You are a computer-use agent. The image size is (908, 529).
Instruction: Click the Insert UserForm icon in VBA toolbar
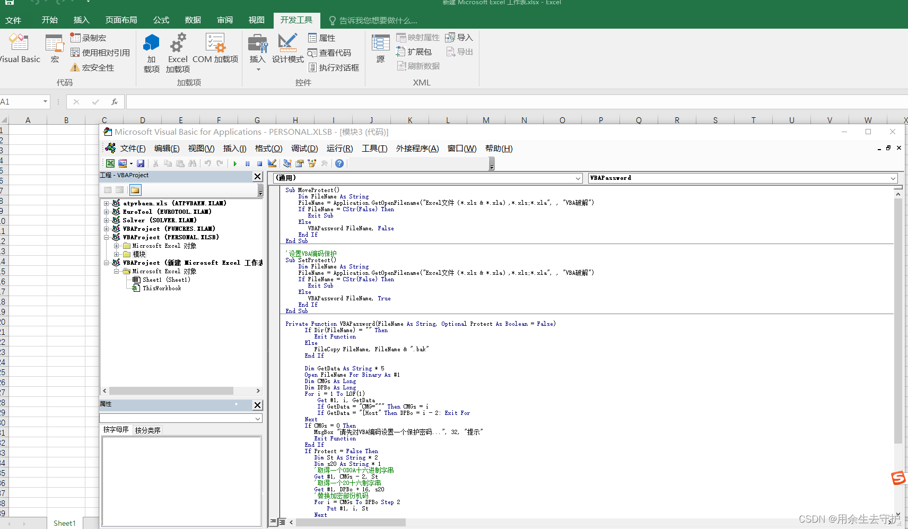click(123, 163)
